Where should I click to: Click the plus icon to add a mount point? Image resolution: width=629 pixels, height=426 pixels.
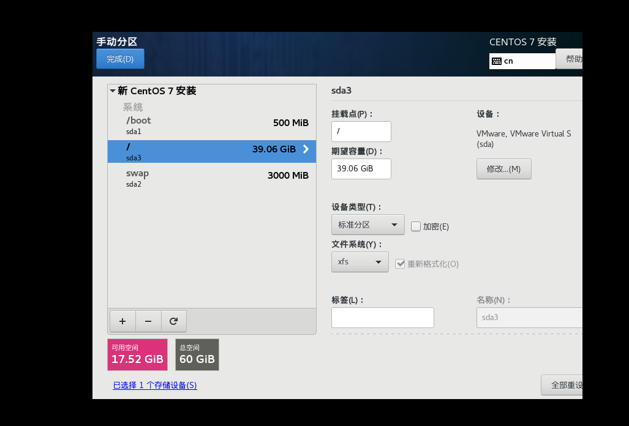point(122,321)
